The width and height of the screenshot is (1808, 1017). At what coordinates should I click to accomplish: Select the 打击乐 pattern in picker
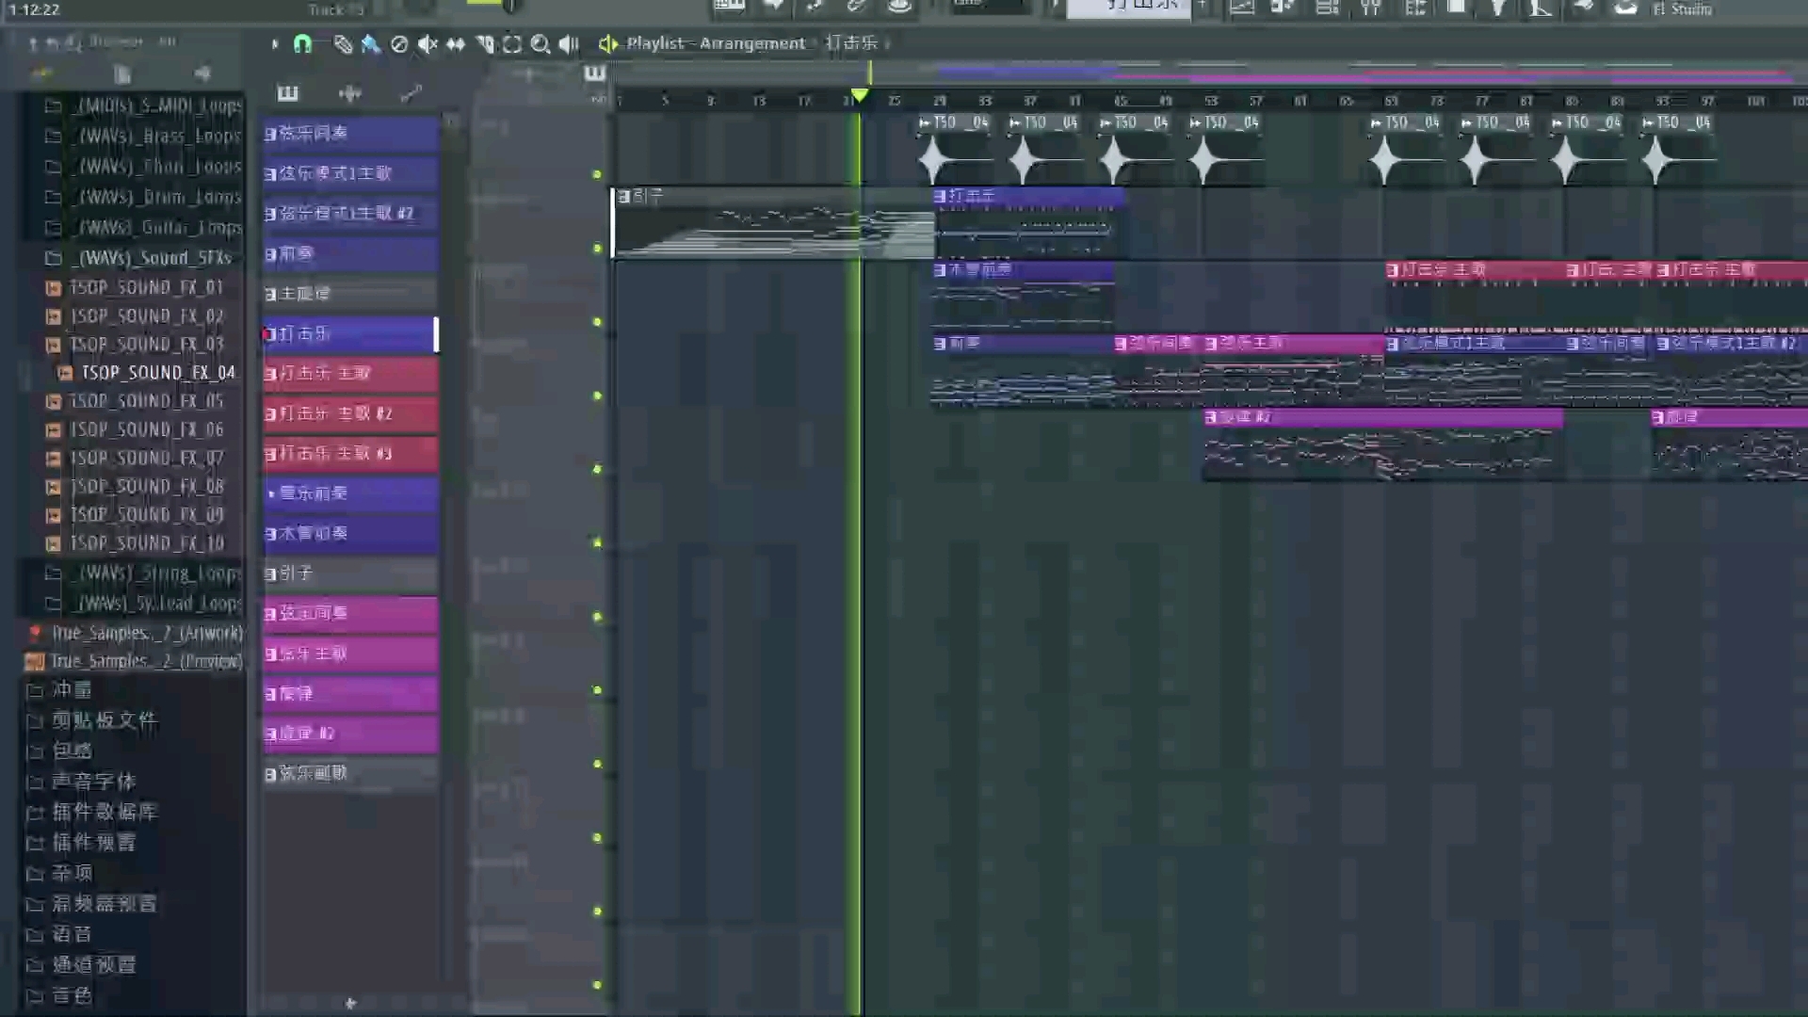[x=349, y=334]
